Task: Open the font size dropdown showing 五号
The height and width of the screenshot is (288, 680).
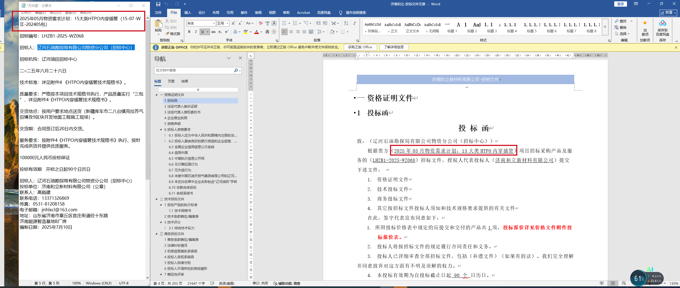Action: [x=227, y=23]
